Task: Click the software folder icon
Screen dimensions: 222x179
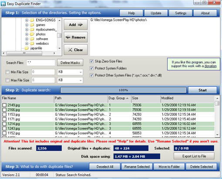Action: pos(32,39)
